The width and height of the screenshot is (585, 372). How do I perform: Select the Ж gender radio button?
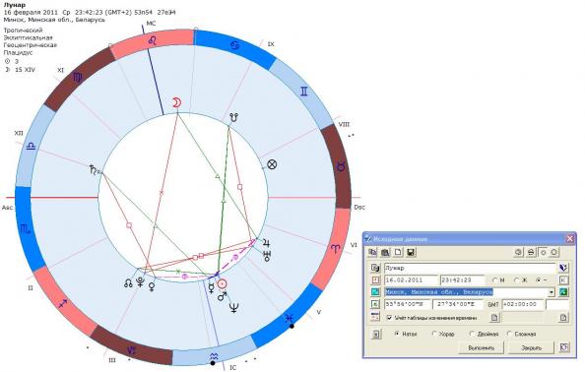(517, 279)
